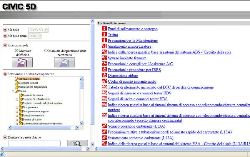Image resolution: width=250 pixels, height=157 pixels.
Task: Open the Modello dropdown showing CIVIC 5D
Action: coord(39,30)
